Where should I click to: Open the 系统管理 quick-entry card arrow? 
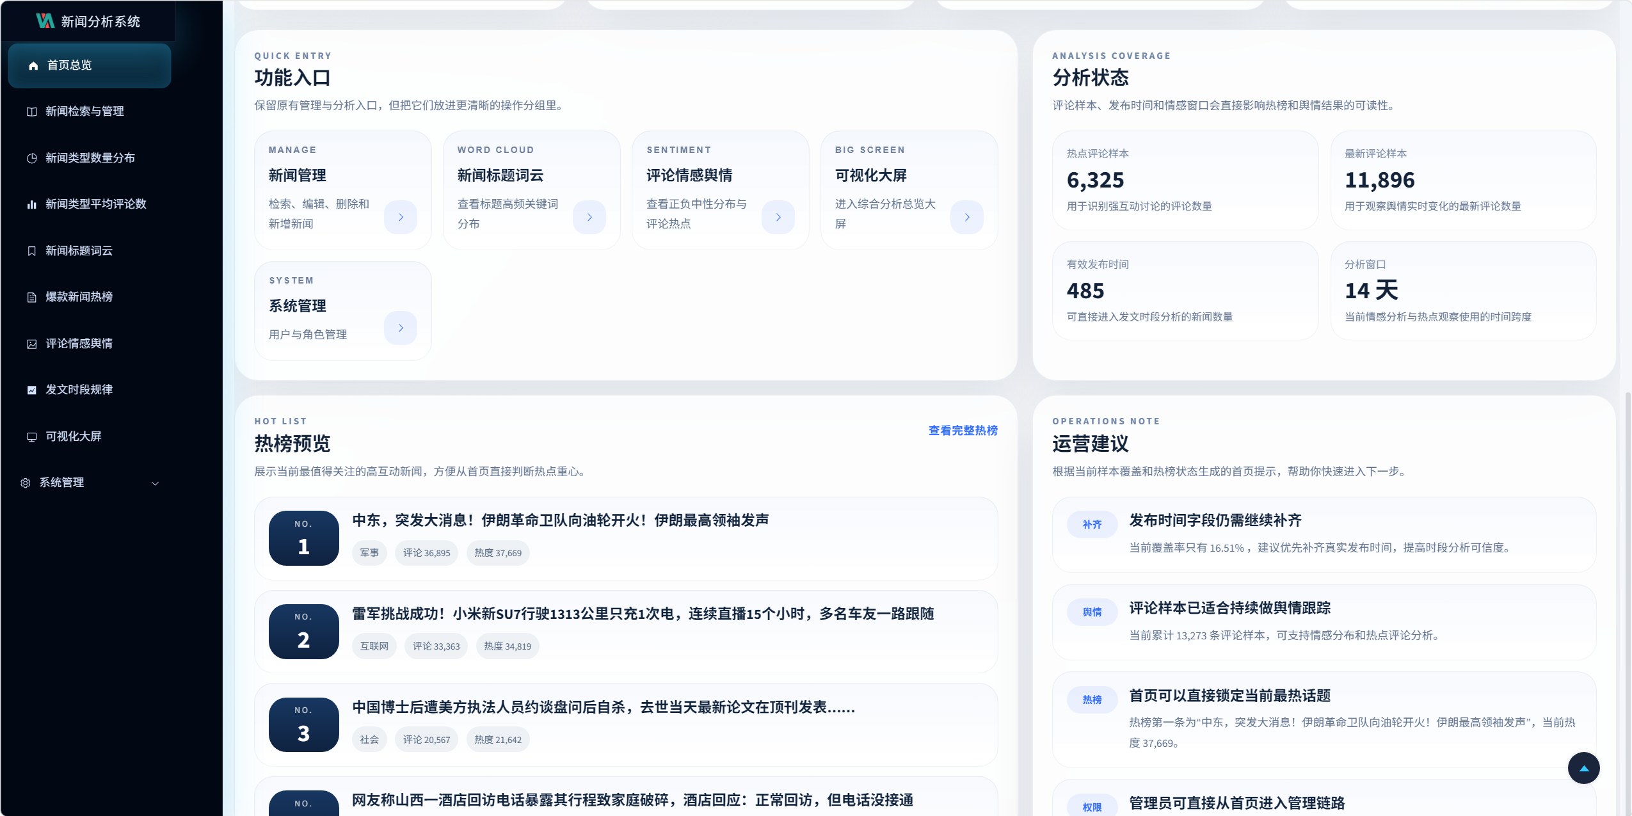point(401,328)
